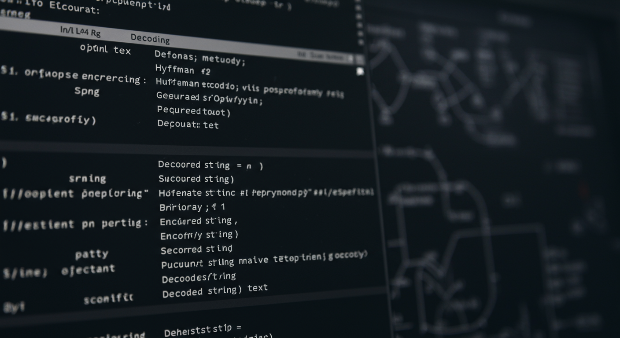Select 'Decoded string) text' line
Viewport: 620px width, 338px height.
point(214,290)
